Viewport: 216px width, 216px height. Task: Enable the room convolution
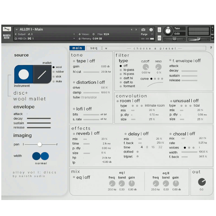(118, 101)
